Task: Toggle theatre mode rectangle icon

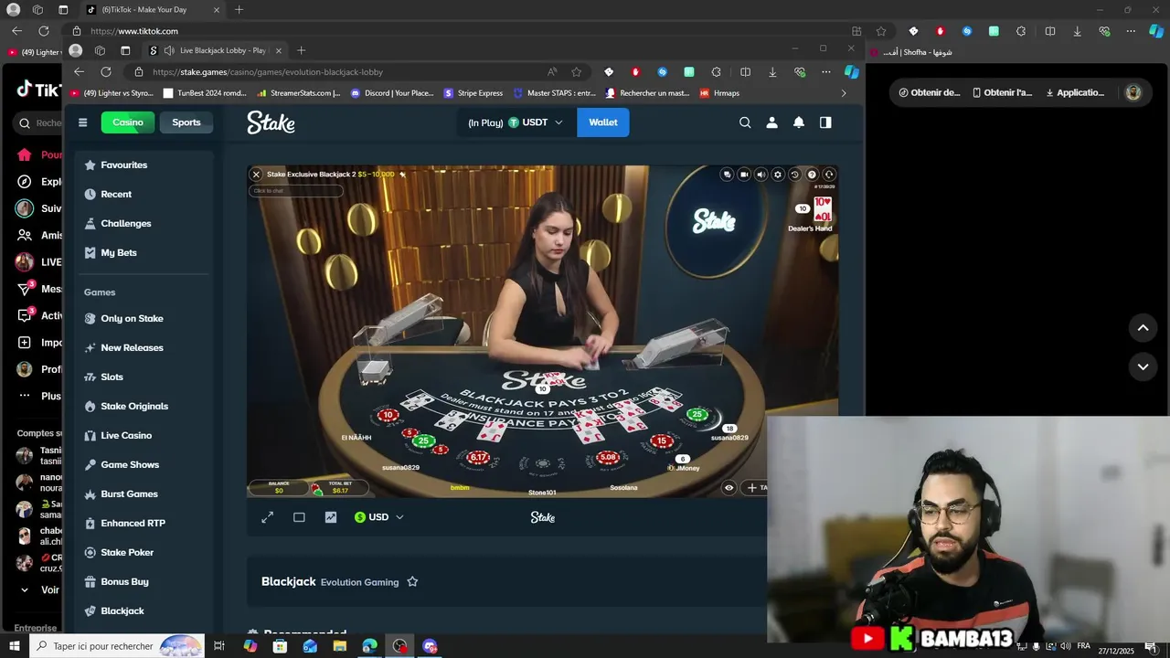Action: point(299,517)
